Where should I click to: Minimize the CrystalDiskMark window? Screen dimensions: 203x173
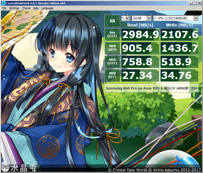click(190, 3)
